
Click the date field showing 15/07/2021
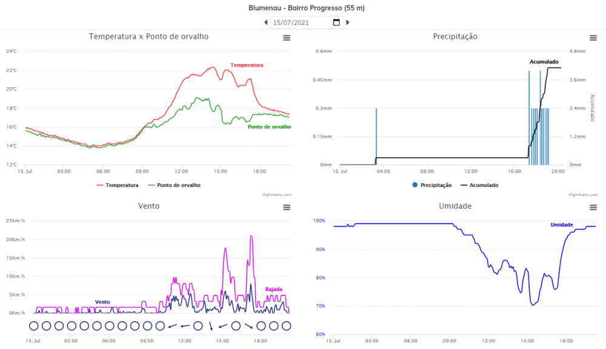[300, 22]
